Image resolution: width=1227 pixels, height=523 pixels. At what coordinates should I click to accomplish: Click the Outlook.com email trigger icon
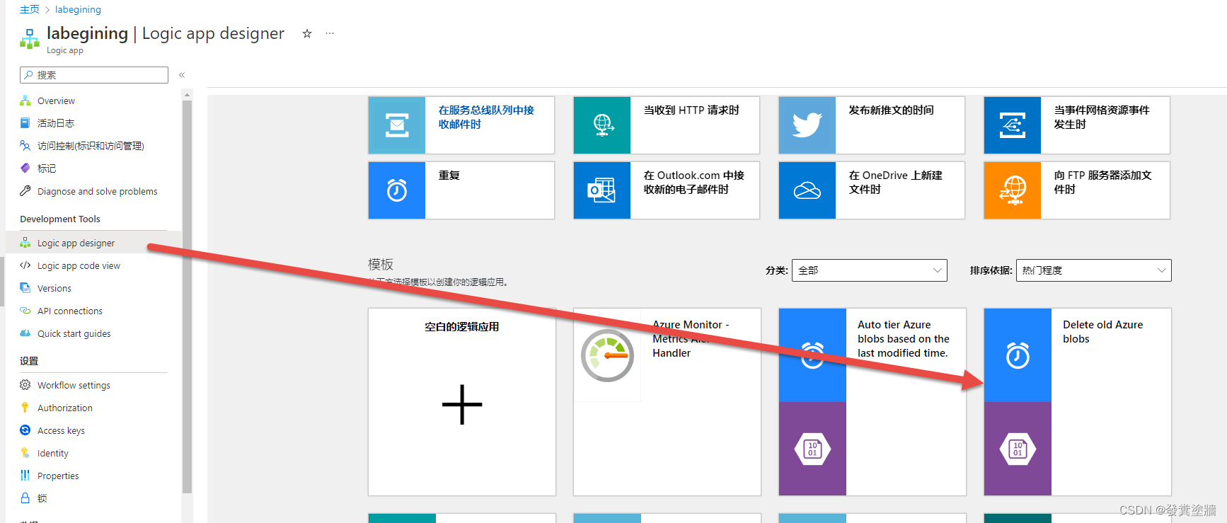602,190
